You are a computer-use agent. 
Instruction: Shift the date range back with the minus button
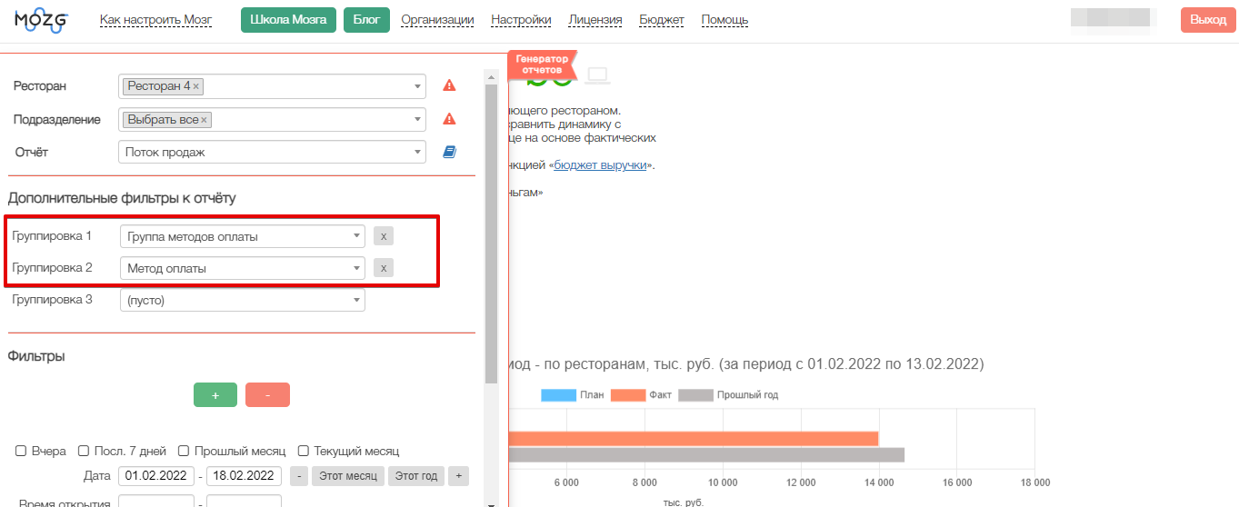299,476
